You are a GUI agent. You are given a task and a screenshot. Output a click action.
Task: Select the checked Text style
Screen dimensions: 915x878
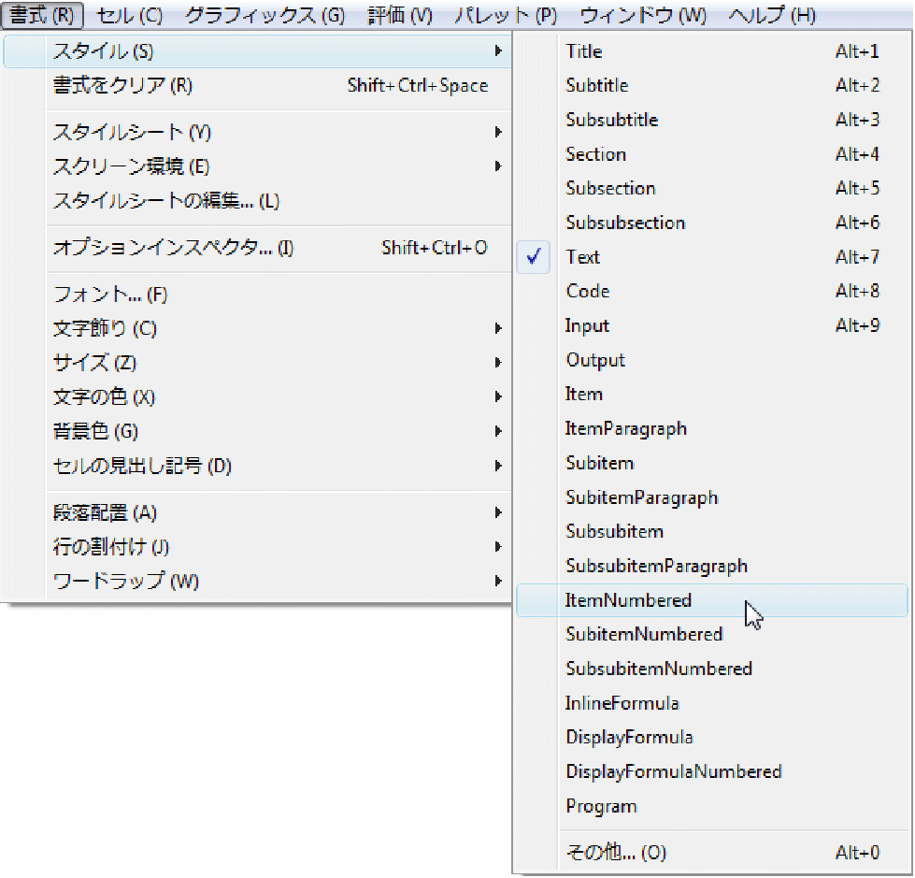[x=712, y=257]
